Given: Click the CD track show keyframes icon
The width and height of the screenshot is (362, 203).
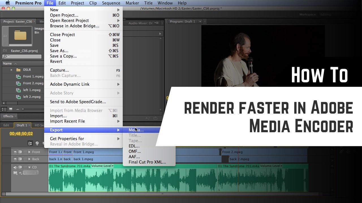Looking at the screenshot, I should pos(20,173).
